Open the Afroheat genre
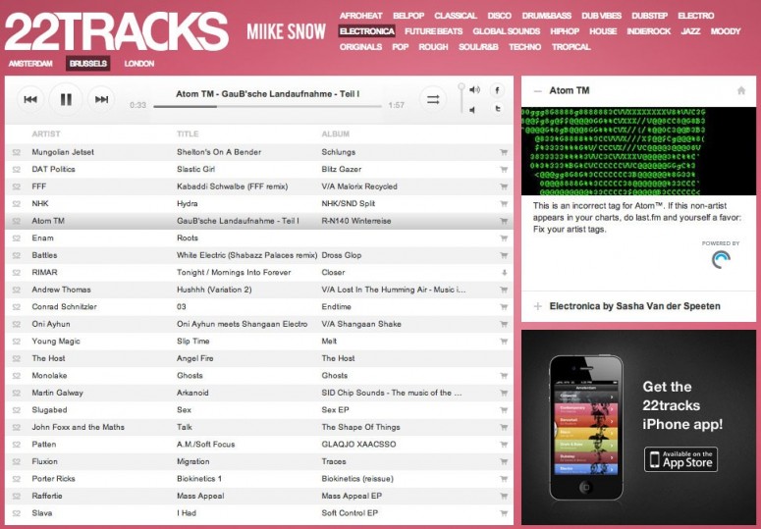This screenshot has height=529, width=761. 360,16
